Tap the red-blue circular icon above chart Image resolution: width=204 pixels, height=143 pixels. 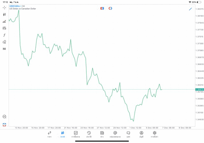110,8
